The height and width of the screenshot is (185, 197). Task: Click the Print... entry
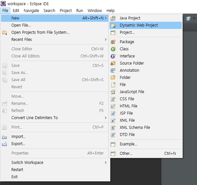(55, 127)
